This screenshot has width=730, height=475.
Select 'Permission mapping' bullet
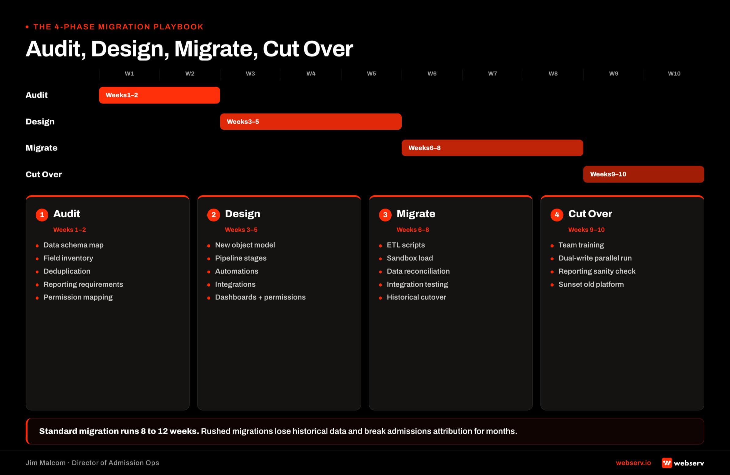78,297
